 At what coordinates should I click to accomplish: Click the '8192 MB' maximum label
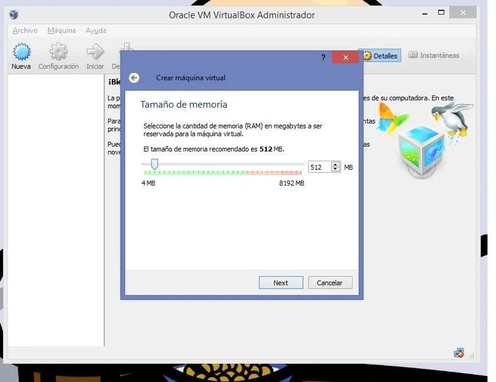coord(292,183)
